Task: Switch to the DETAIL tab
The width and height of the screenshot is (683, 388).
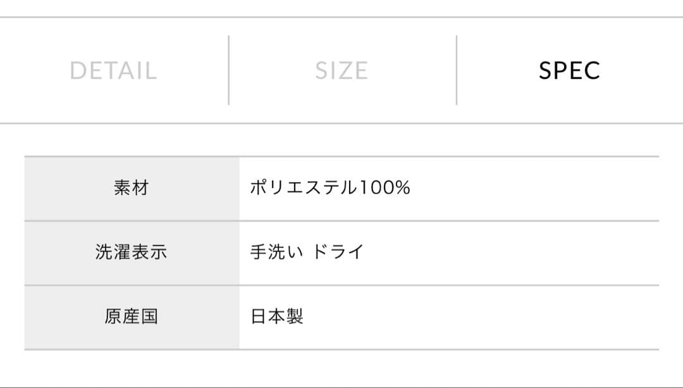Action: [x=114, y=71]
